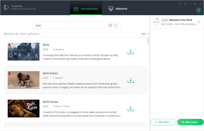Open the Dark thumbnail
Image resolution: width=204 pixels, height=131 pixels.
pyautogui.click(x=24, y=52)
